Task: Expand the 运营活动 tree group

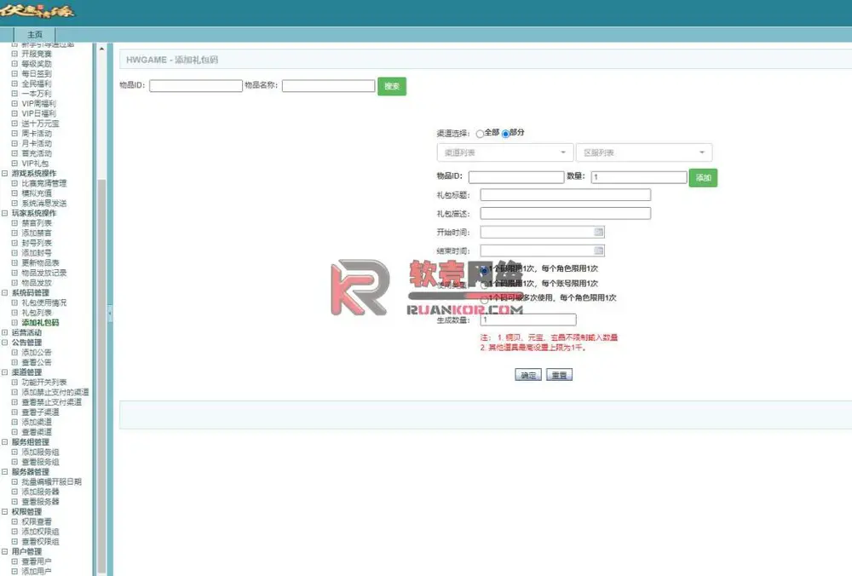Action: coord(5,332)
